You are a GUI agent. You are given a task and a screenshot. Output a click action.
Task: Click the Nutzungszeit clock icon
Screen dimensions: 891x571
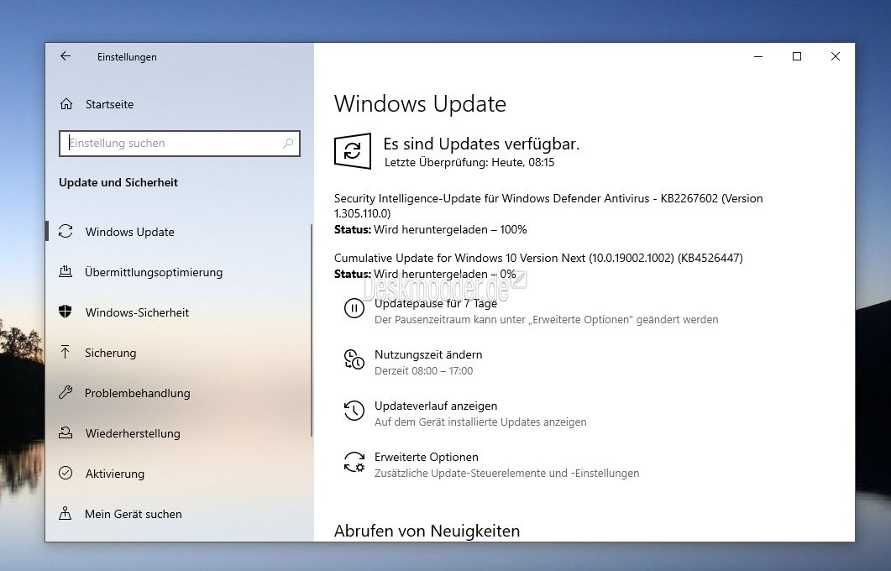point(354,359)
